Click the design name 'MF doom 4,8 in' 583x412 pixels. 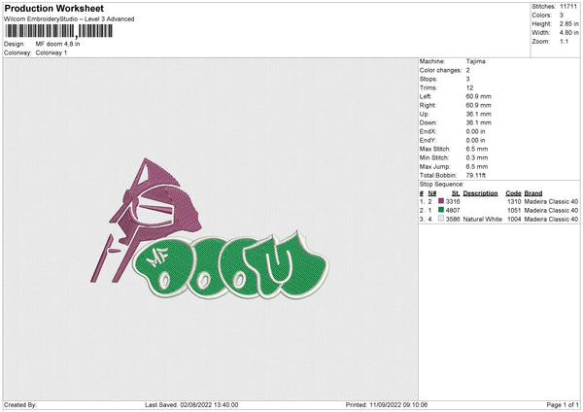(57, 44)
